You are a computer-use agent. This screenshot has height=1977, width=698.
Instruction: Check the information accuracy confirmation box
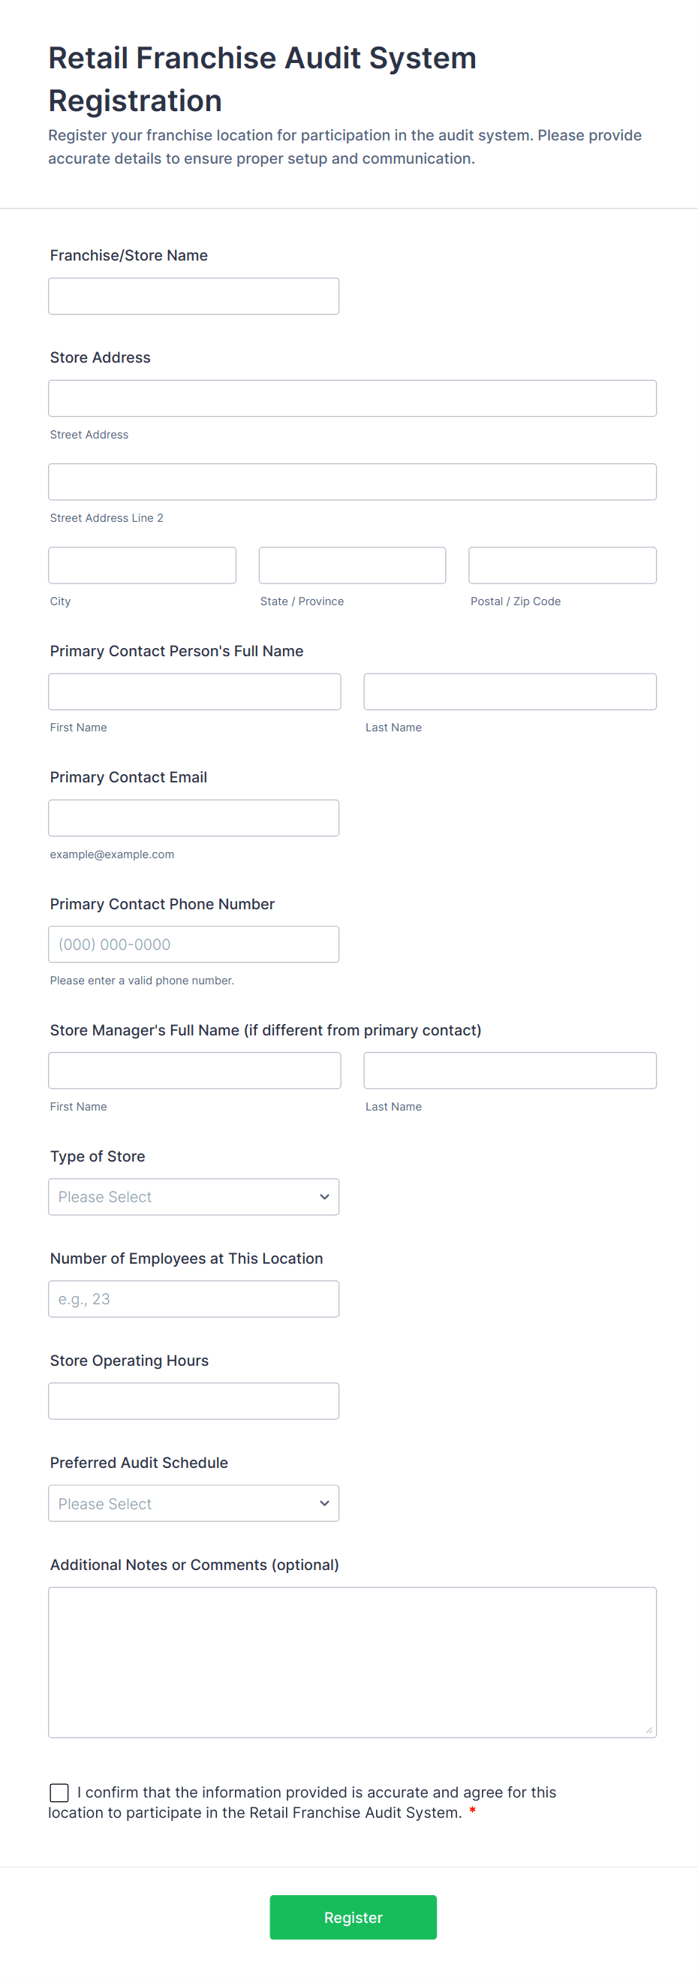(59, 1793)
